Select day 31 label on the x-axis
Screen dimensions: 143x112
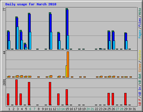[134, 109]
